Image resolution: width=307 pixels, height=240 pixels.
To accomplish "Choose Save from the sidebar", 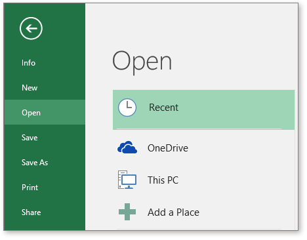I will click(x=45, y=138).
